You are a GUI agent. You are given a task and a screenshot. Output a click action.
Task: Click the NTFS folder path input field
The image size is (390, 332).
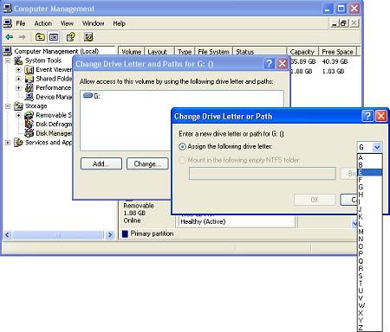(x=263, y=174)
